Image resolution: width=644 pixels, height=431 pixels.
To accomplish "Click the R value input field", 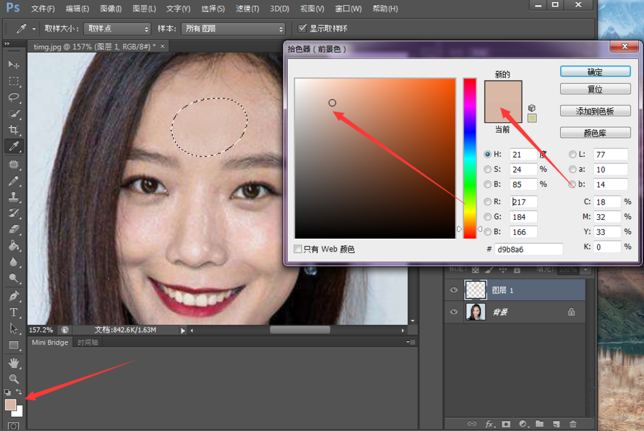I will click(x=523, y=202).
